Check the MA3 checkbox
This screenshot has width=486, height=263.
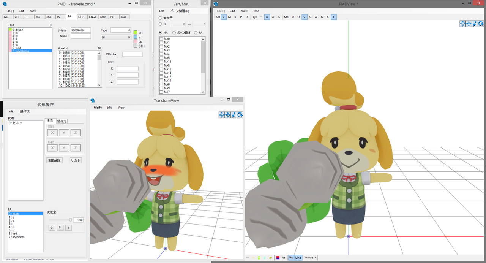[161, 50]
